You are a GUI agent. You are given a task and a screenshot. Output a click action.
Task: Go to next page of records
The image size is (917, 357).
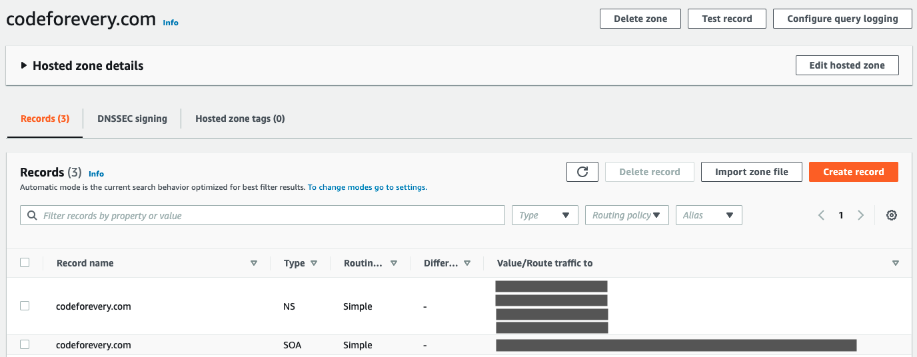coord(860,215)
